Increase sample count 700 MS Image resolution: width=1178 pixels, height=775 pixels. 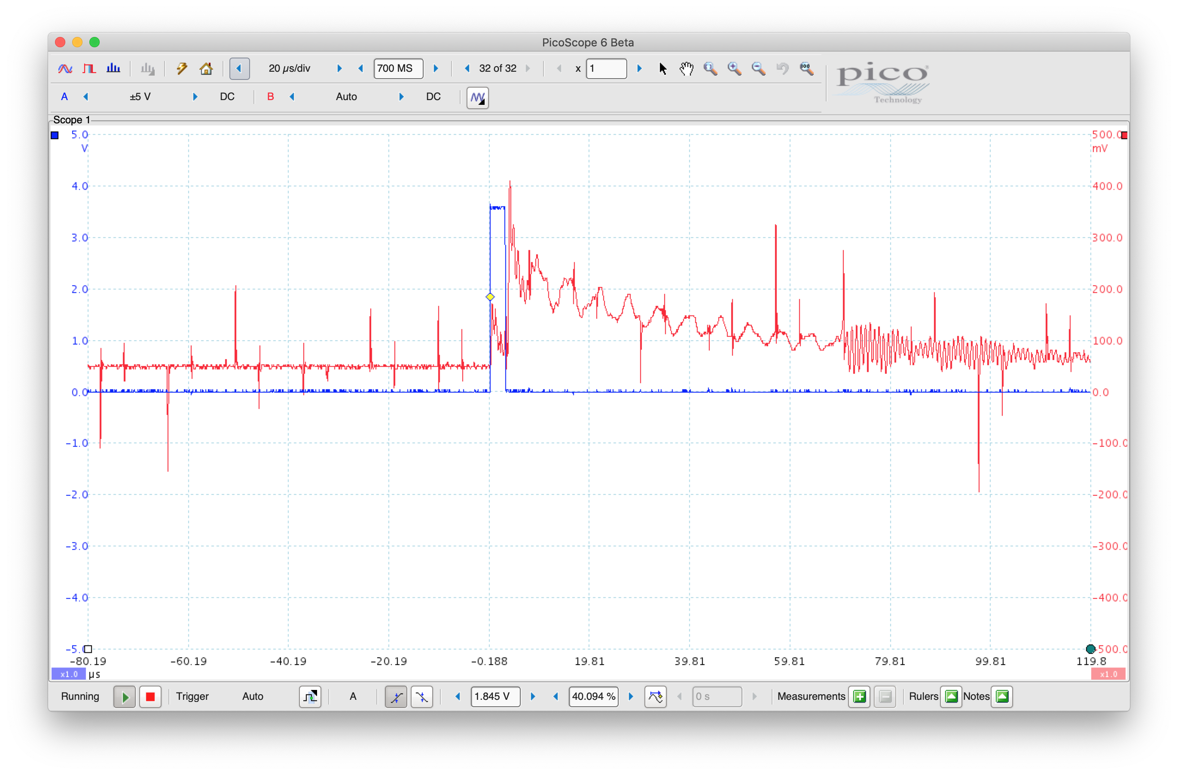[436, 68]
